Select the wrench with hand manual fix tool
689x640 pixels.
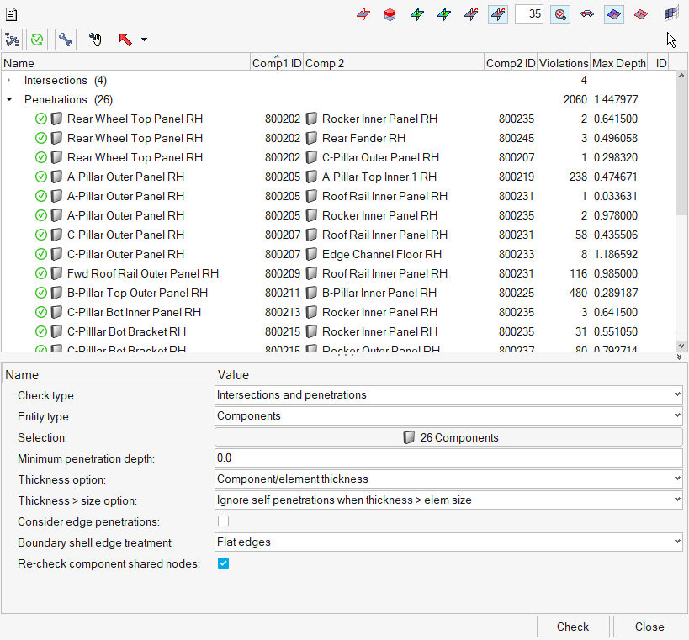95,40
